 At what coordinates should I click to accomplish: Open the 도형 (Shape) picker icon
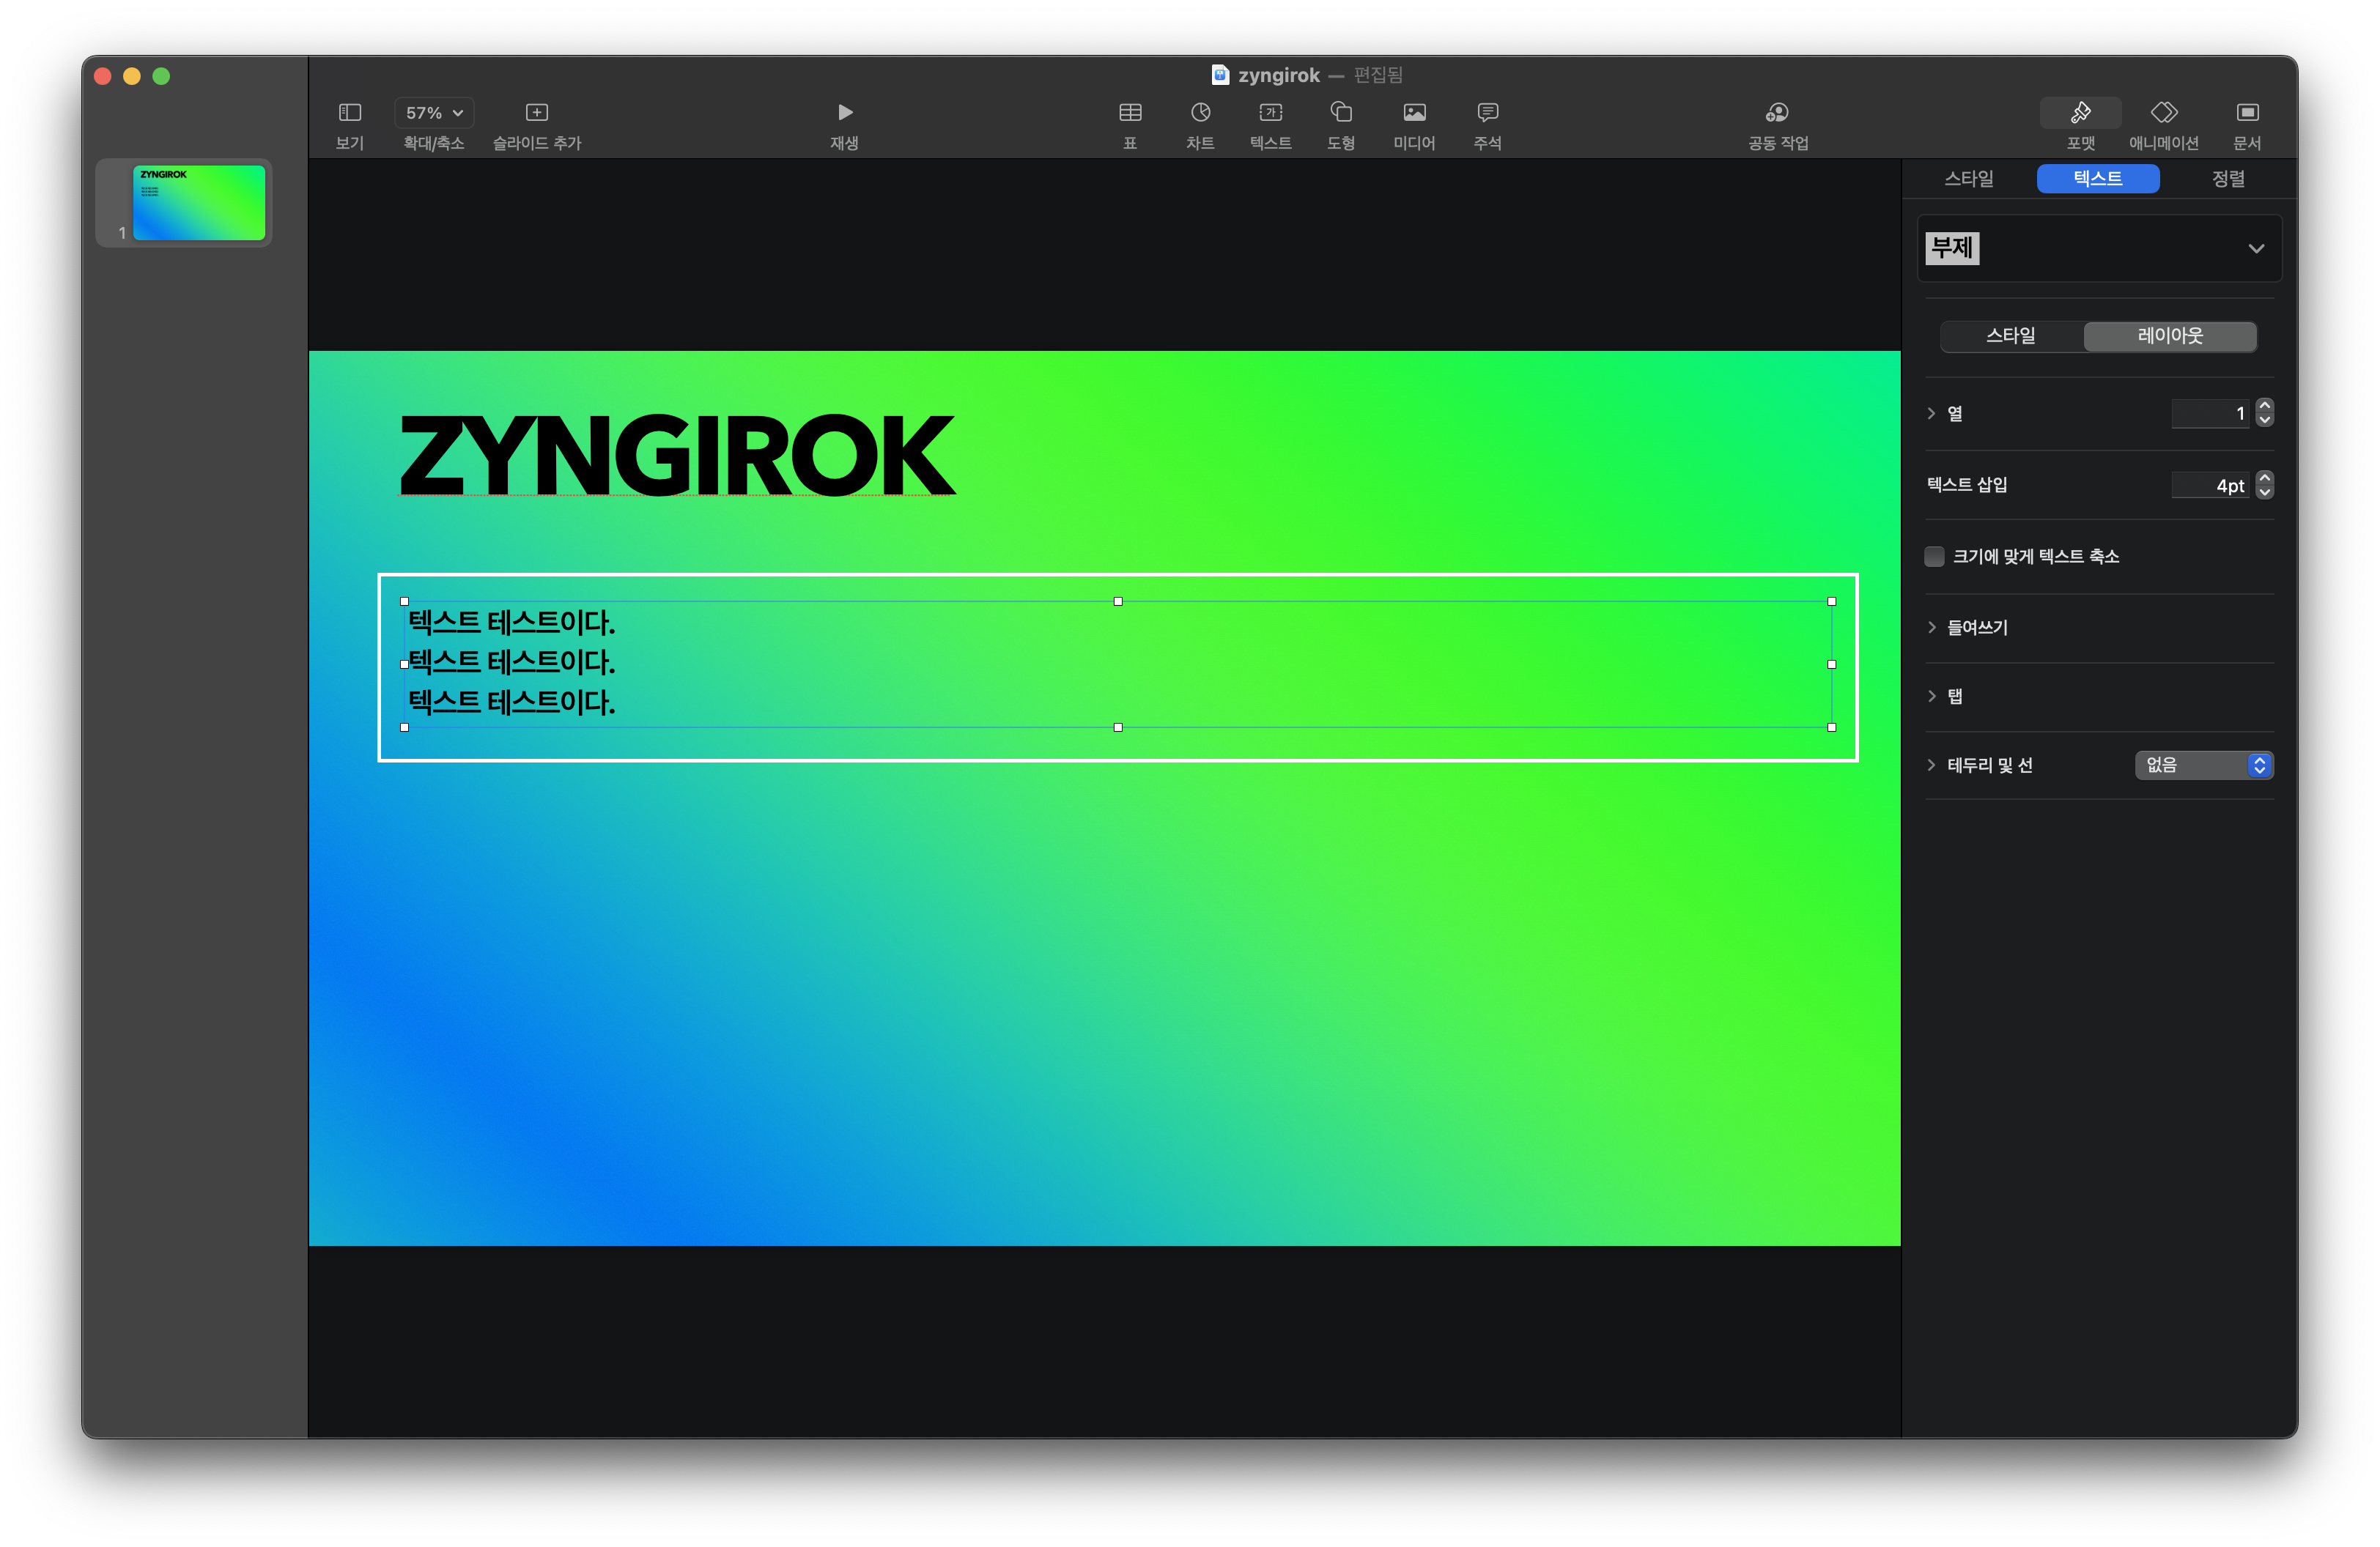[x=1340, y=113]
